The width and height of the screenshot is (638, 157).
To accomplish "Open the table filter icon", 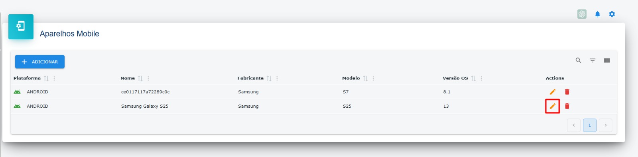I will (x=593, y=60).
